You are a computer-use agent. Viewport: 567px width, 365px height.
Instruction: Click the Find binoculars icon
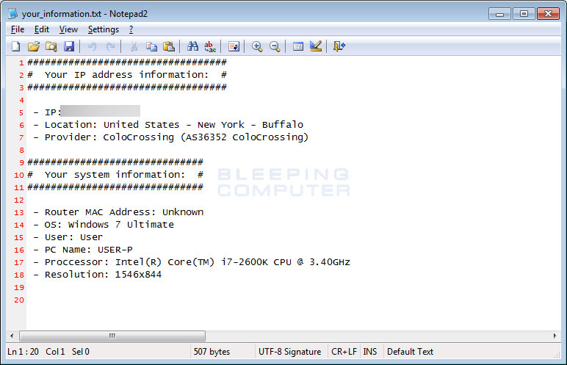192,46
